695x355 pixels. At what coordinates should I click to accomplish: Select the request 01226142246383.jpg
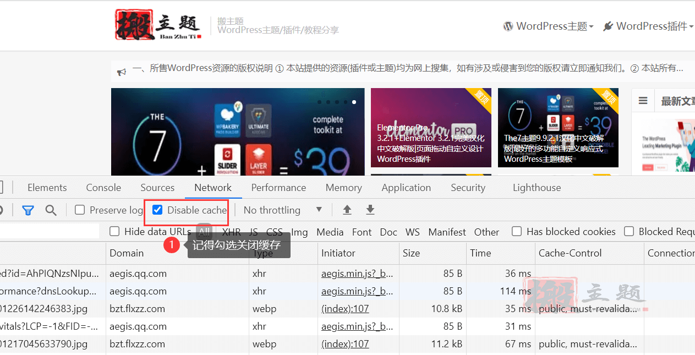click(x=43, y=309)
